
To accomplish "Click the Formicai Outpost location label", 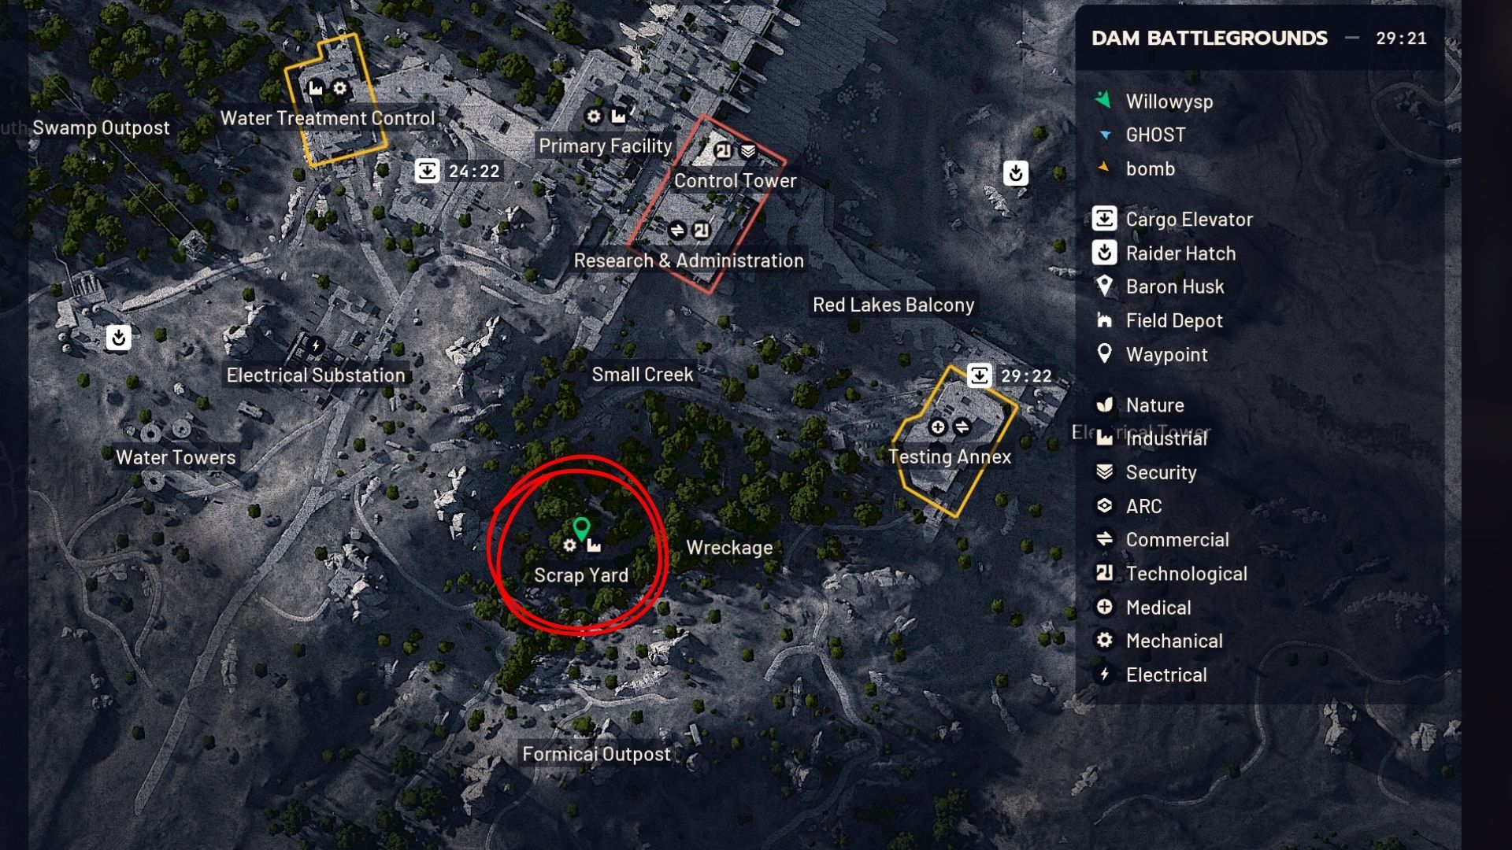I will 596,754.
